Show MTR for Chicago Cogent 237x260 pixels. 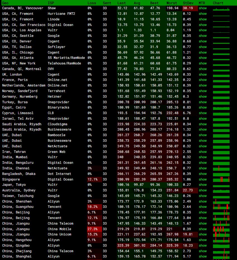[203, 52]
